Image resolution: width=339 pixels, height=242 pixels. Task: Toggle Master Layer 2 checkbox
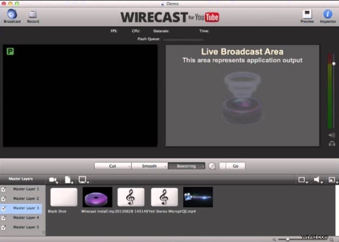click(3, 199)
